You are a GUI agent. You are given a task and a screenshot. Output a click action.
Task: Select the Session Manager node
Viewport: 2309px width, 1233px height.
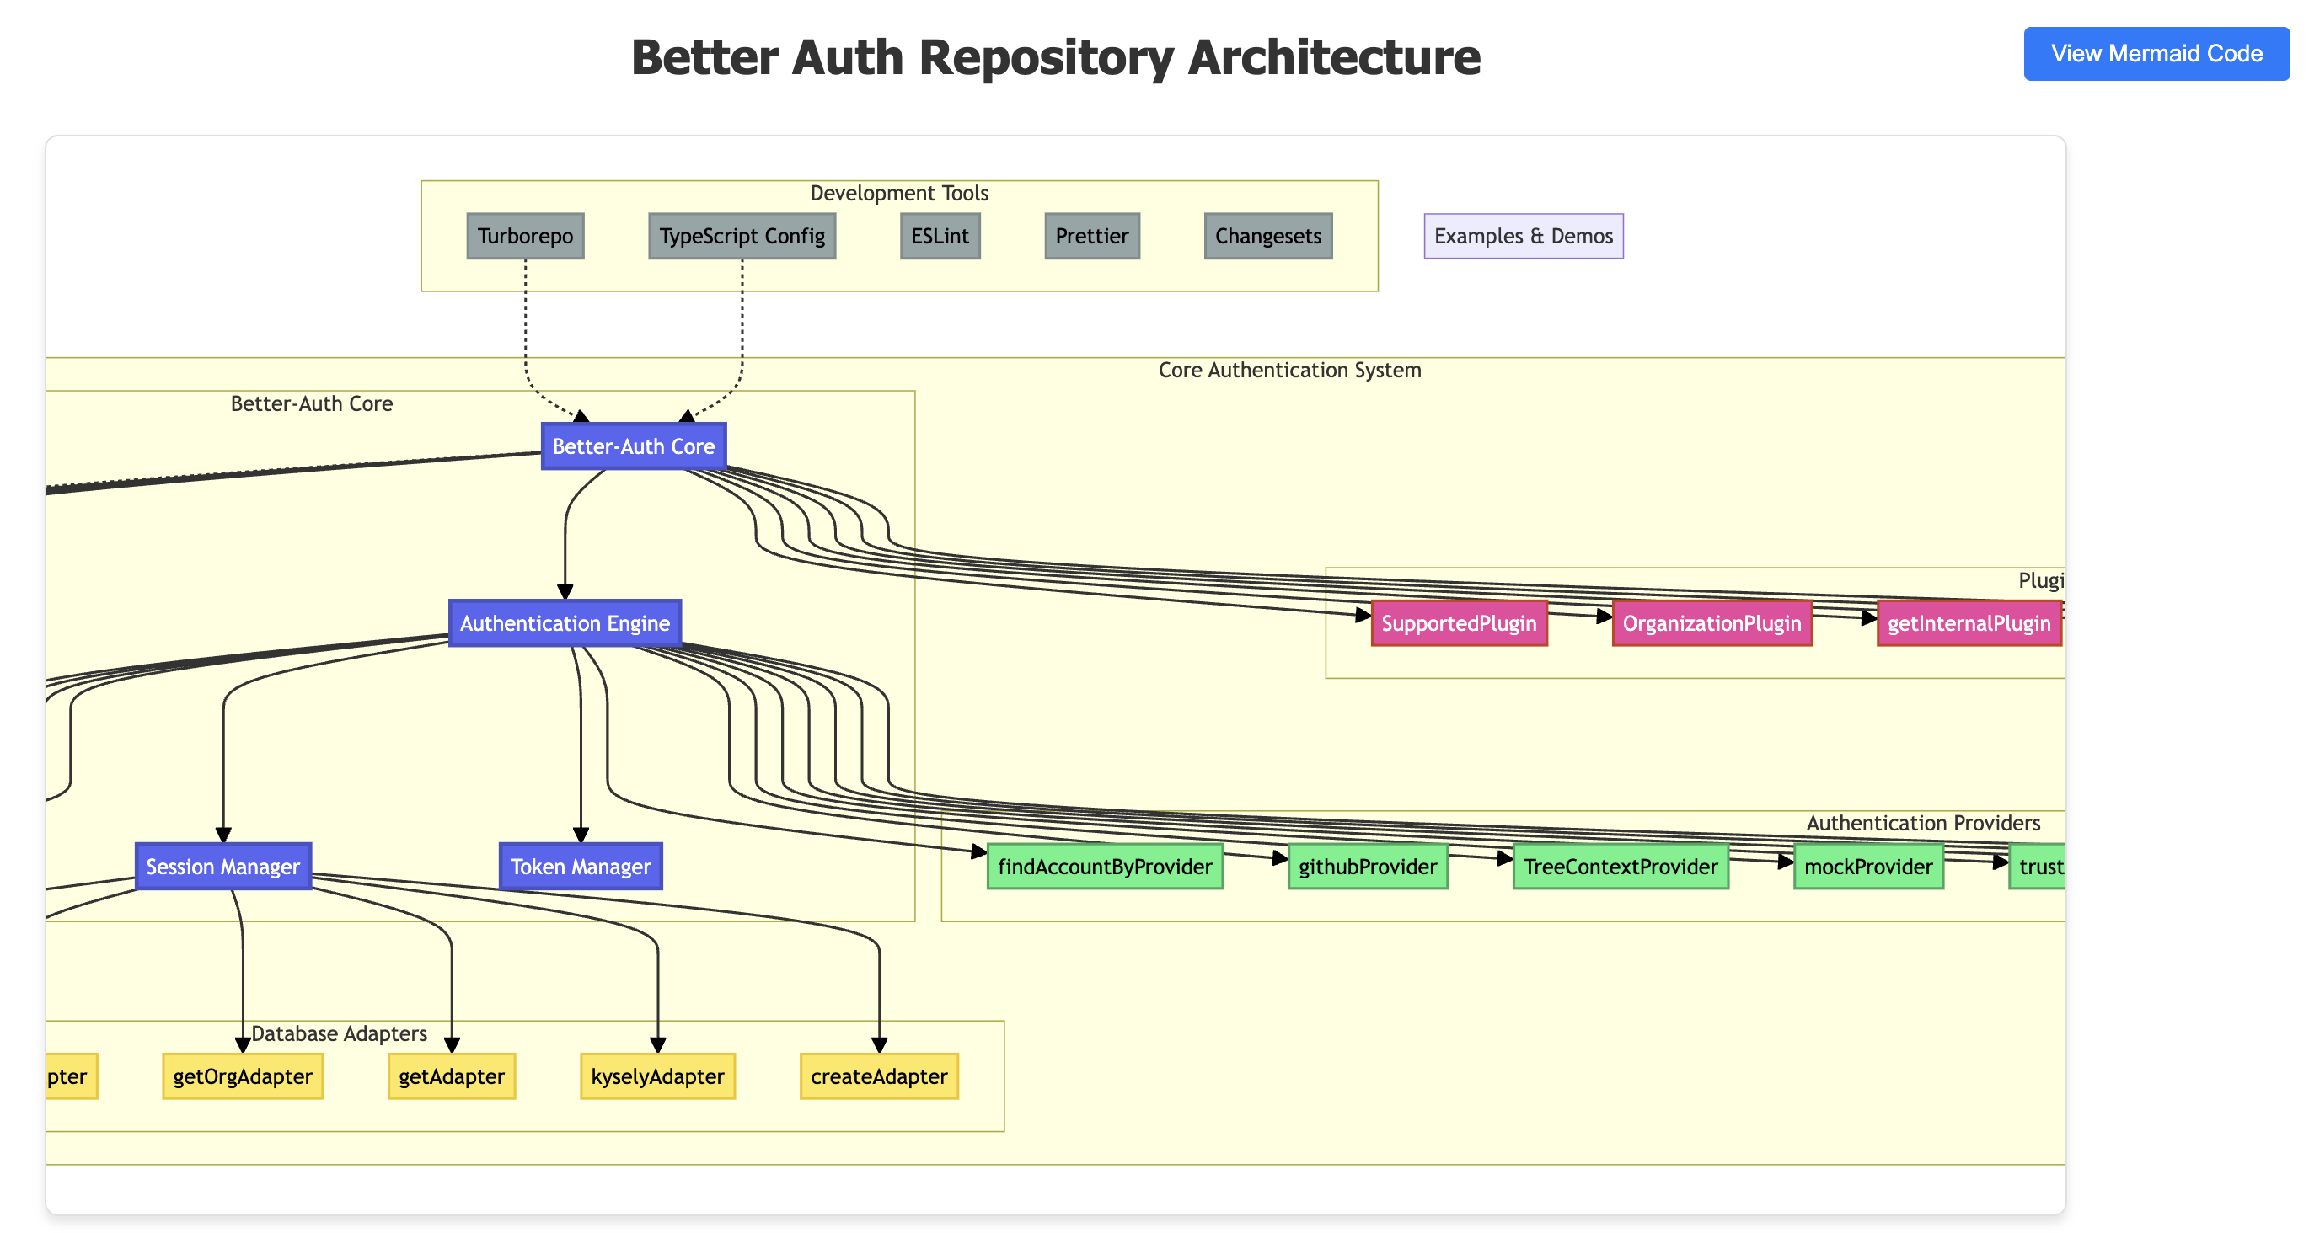(x=223, y=867)
